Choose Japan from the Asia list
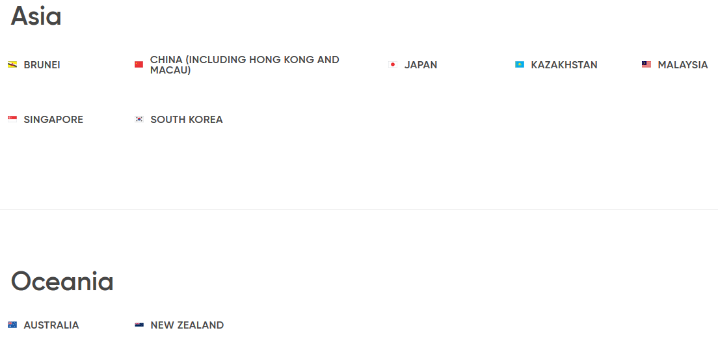718x352 pixels. pyautogui.click(x=421, y=65)
